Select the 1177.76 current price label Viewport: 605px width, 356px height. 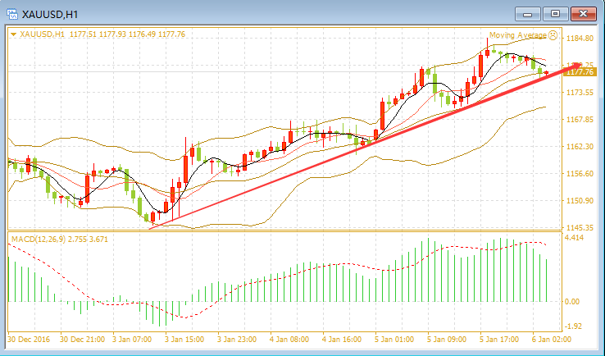[x=580, y=72]
